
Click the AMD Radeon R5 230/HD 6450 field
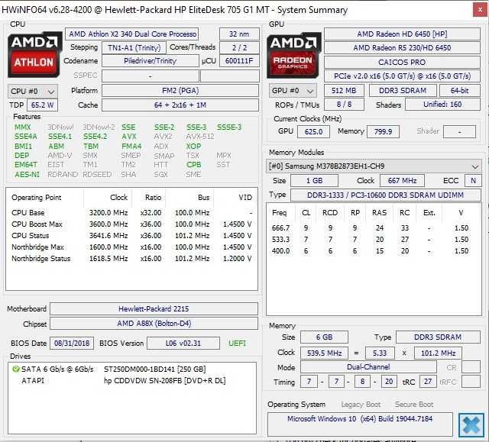coord(402,47)
